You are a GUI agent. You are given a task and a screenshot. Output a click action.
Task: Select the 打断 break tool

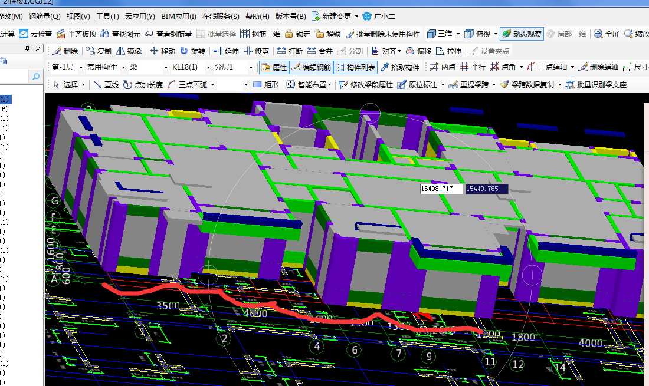pyautogui.click(x=290, y=51)
